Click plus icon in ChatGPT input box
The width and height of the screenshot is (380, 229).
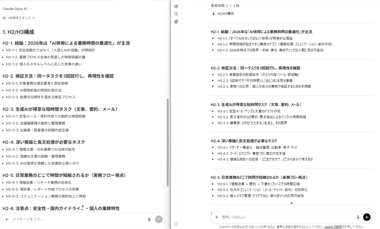coord(216,217)
